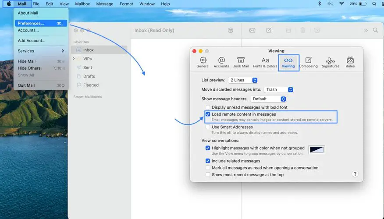
Task: Open Move discarded messages into dropdown
Action: click(x=279, y=89)
